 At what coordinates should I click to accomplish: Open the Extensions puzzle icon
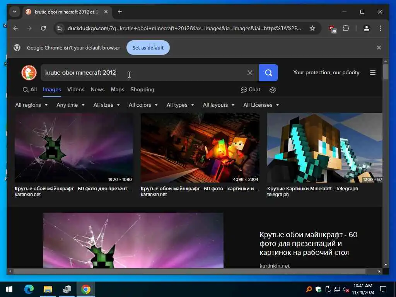tap(346, 28)
